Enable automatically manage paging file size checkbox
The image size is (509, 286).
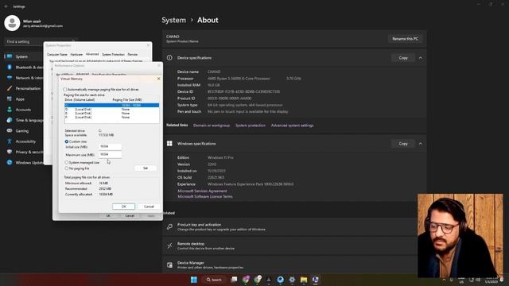pos(65,89)
